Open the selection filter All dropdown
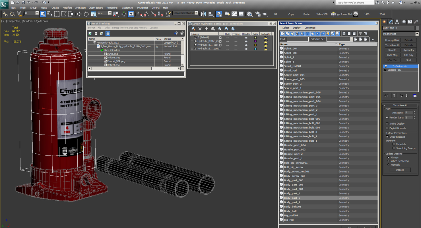The height and width of the screenshot is (228, 421). (32, 13)
